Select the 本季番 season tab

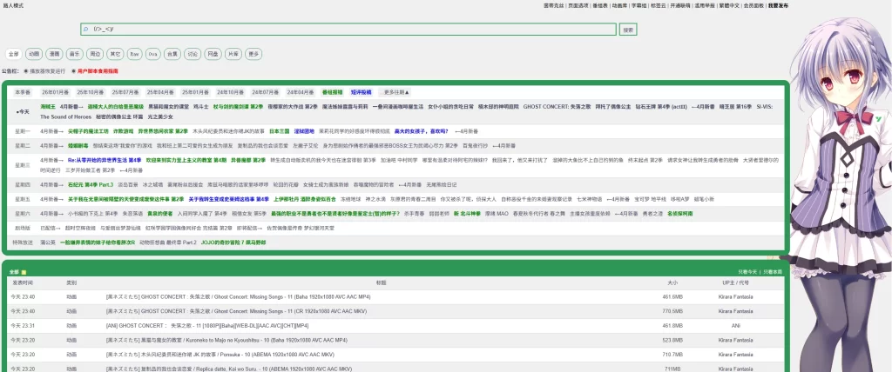coord(23,92)
